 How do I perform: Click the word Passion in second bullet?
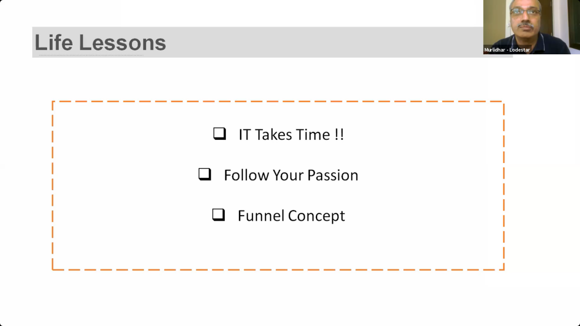coord(333,175)
